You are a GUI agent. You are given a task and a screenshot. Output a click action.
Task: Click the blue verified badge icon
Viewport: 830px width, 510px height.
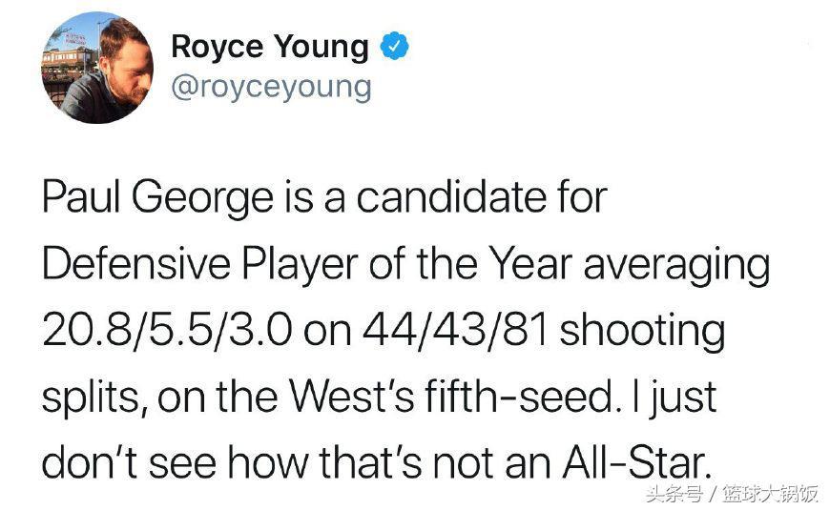(394, 46)
